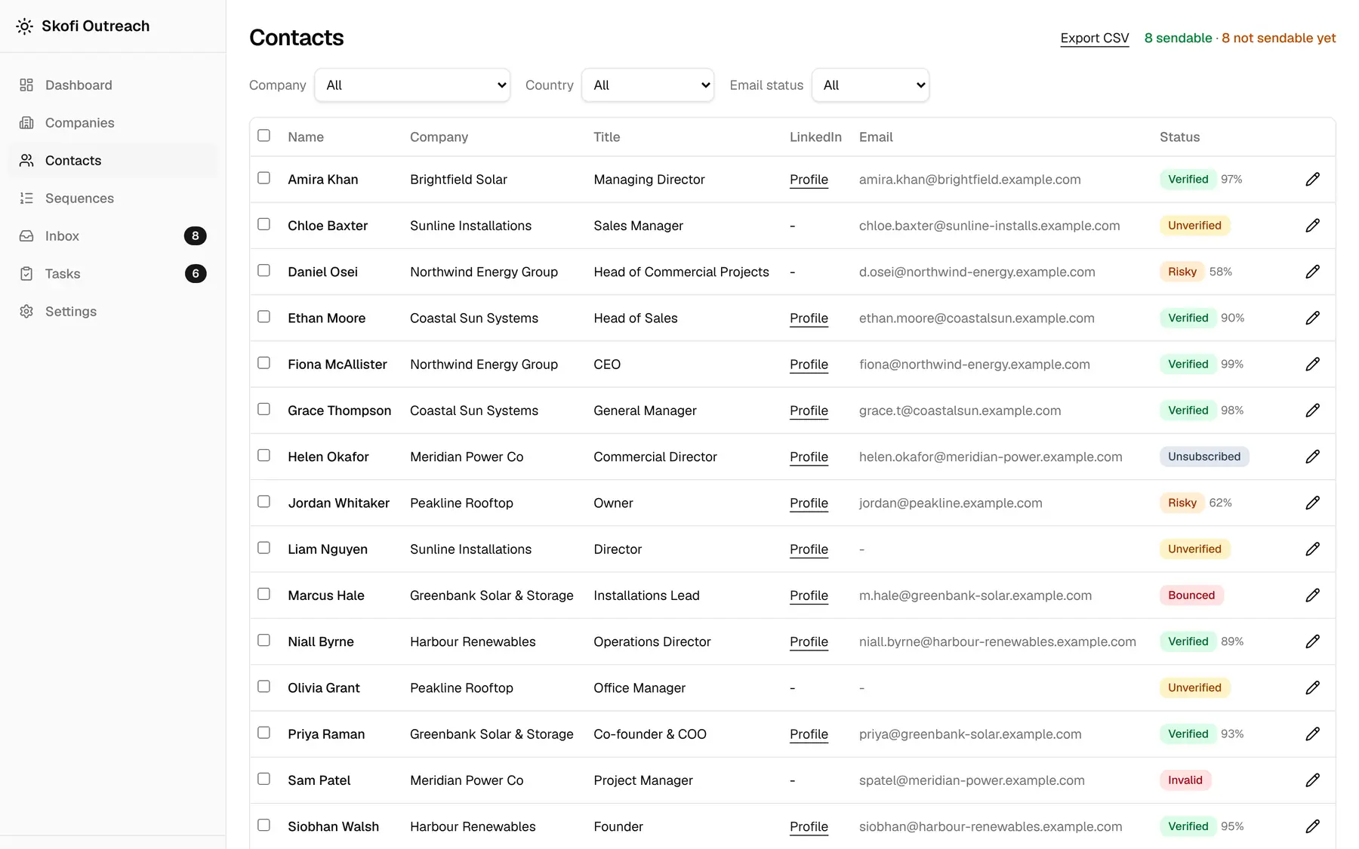
Task: Edit Jordan Whitaker with the pencil icon
Action: point(1313,503)
